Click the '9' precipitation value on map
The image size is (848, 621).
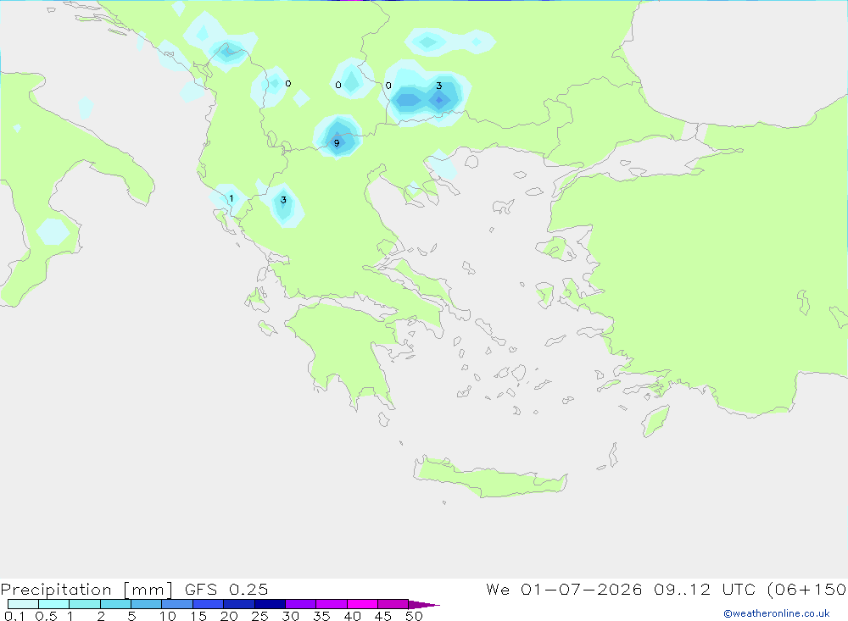(337, 143)
